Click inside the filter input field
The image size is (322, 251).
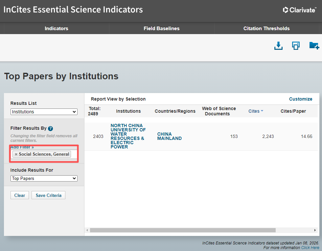[x=74, y=154]
